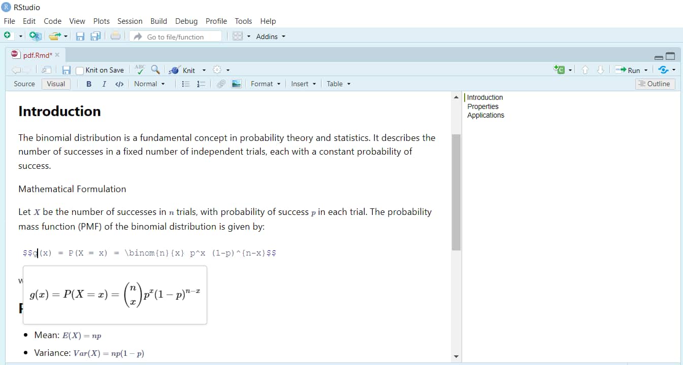Apply a bulleted list
Viewport: 683px width, 365px height.
point(186,84)
